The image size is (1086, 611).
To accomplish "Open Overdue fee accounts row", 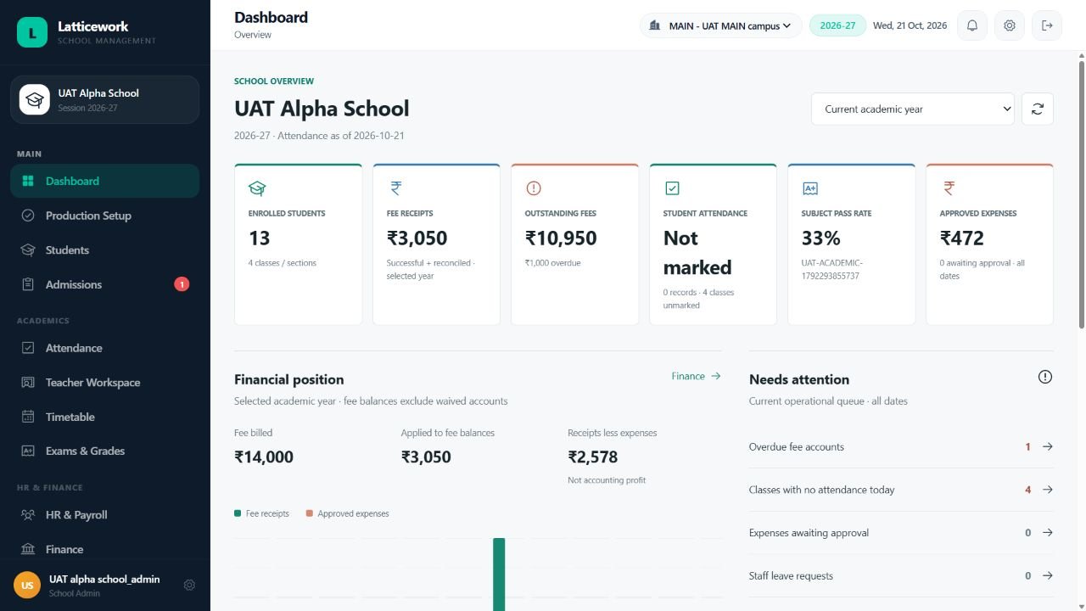I will (901, 446).
